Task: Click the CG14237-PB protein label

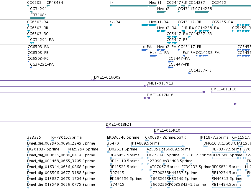Action: click(x=200, y=70)
